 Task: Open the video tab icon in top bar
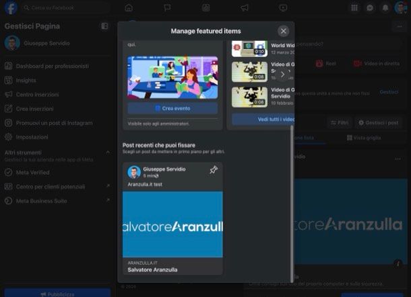pos(283,8)
